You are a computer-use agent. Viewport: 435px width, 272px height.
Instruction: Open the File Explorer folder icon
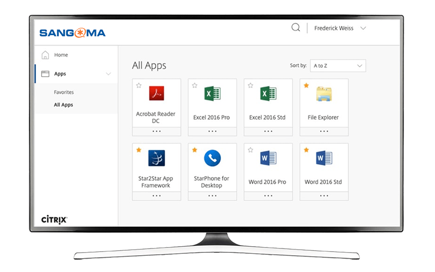pos(324,94)
